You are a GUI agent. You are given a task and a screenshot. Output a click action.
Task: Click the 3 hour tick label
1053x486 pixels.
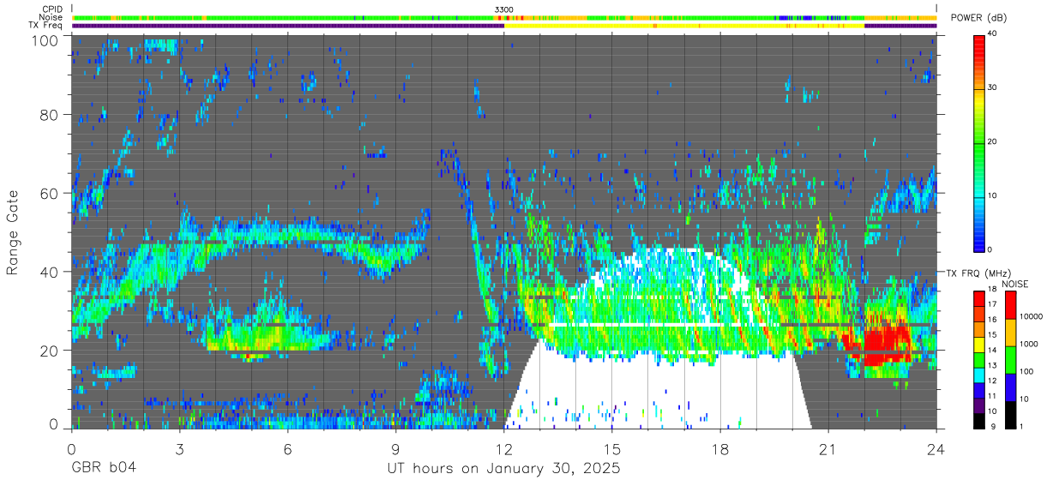(x=179, y=448)
